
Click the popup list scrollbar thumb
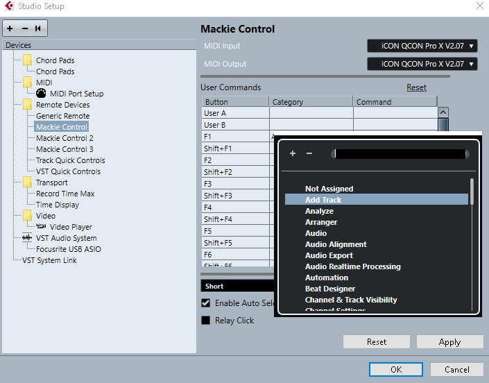coord(472,191)
